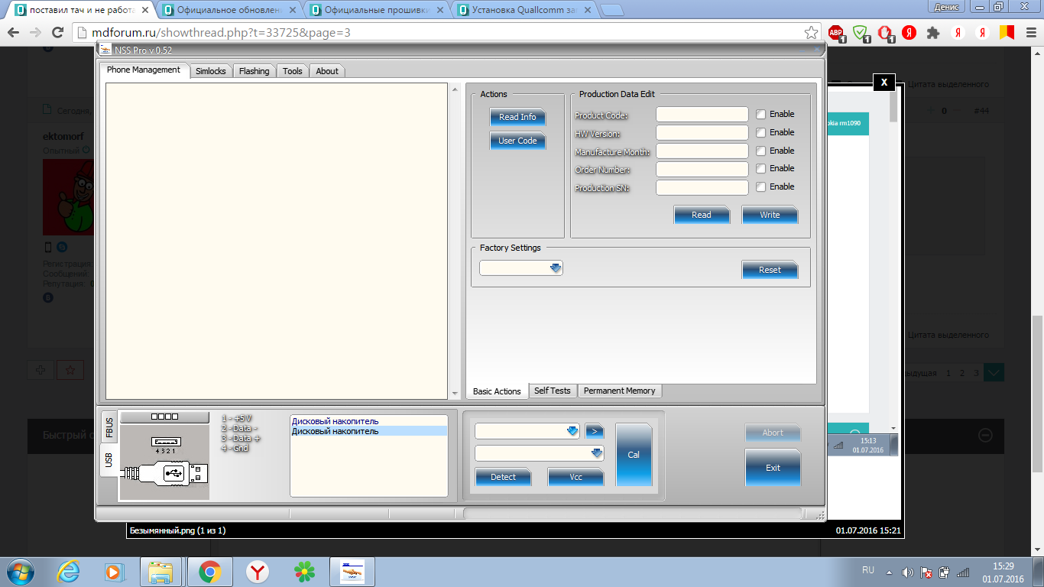Image resolution: width=1044 pixels, height=587 pixels.
Task: Click Read in Production Data Edit
Action: [x=702, y=215]
